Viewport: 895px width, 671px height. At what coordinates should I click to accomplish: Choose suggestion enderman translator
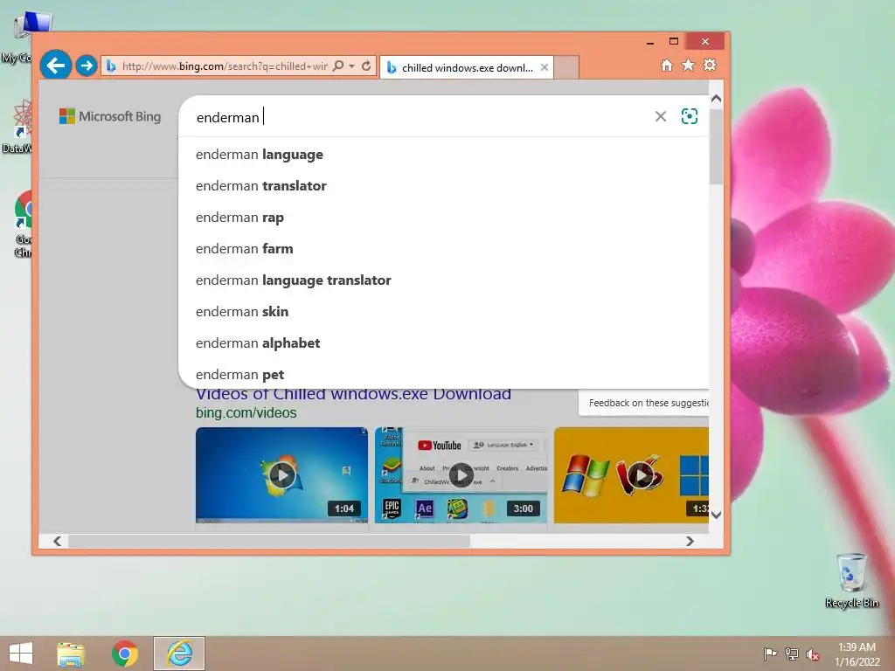[x=443, y=186]
